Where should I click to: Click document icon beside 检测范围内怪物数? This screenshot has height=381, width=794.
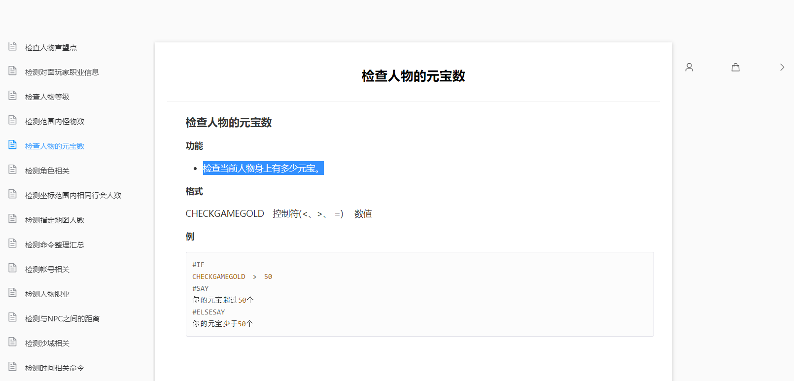pyautogui.click(x=13, y=120)
